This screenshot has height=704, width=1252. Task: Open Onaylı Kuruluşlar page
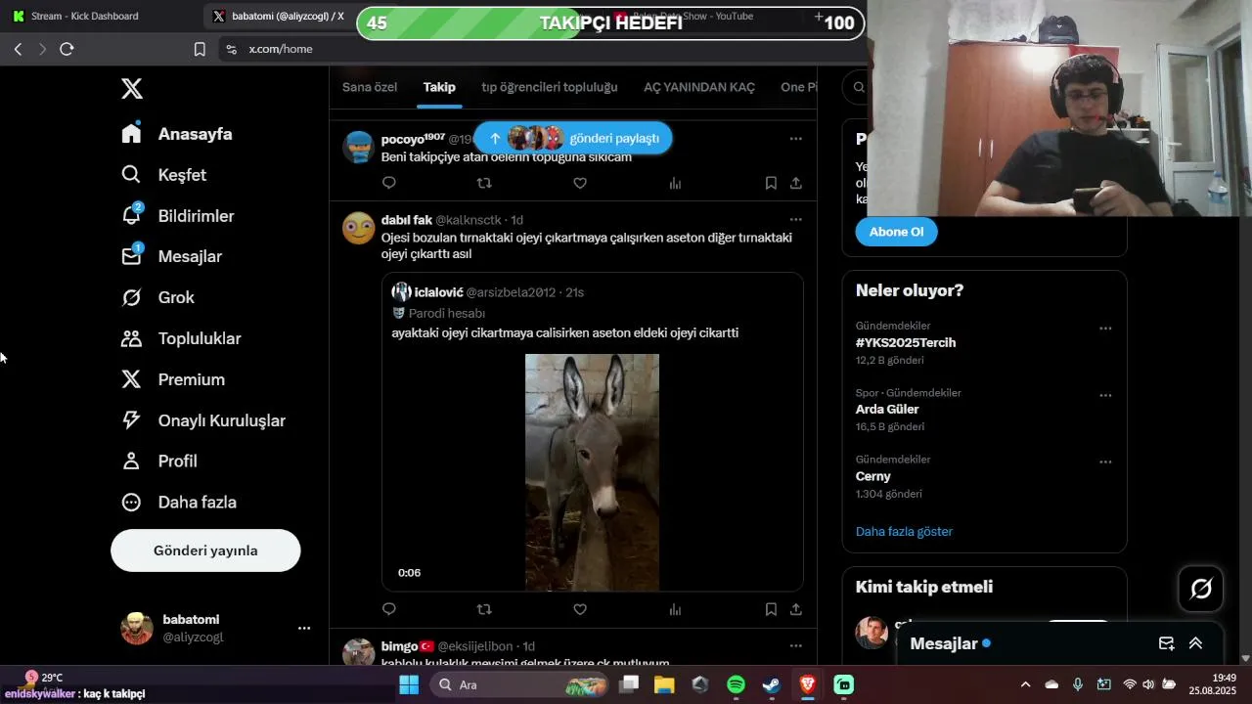[x=202, y=420]
